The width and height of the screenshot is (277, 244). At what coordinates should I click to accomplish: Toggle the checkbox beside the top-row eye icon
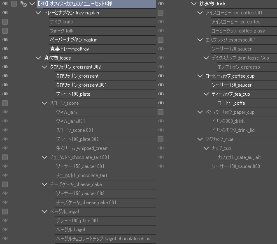coord(14,4)
